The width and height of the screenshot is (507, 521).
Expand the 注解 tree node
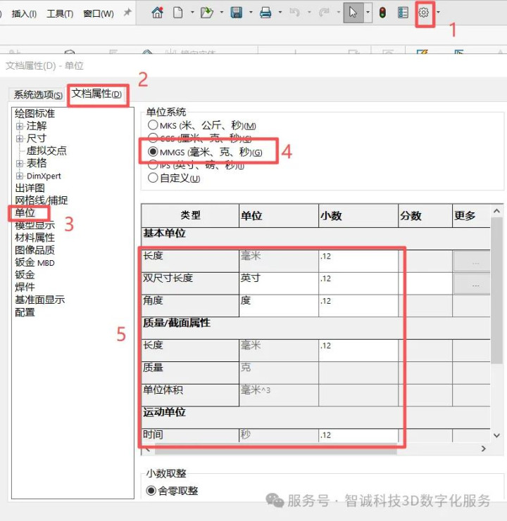pos(20,127)
